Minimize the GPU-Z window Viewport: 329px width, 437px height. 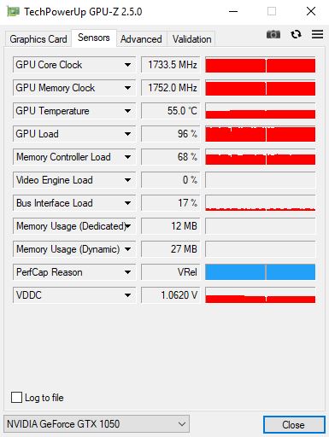tap(233, 11)
